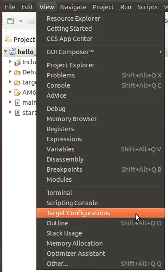The image size is (168, 272).
Task: Select the Project Explorer tab
Action: click(x=24, y=40)
